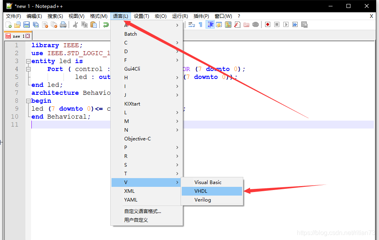Create a new file with the New icon

pyautogui.click(x=8, y=25)
